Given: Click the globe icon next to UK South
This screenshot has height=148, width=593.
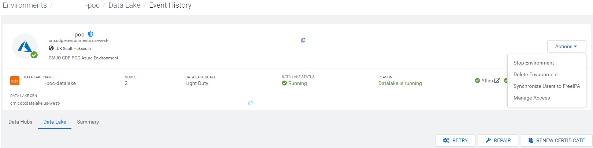Looking at the screenshot, I should pos(51,48).
